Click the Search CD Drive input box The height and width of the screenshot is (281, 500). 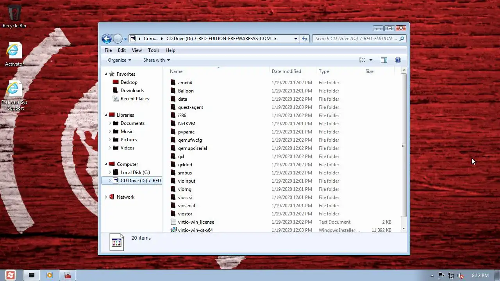(356, 39)
